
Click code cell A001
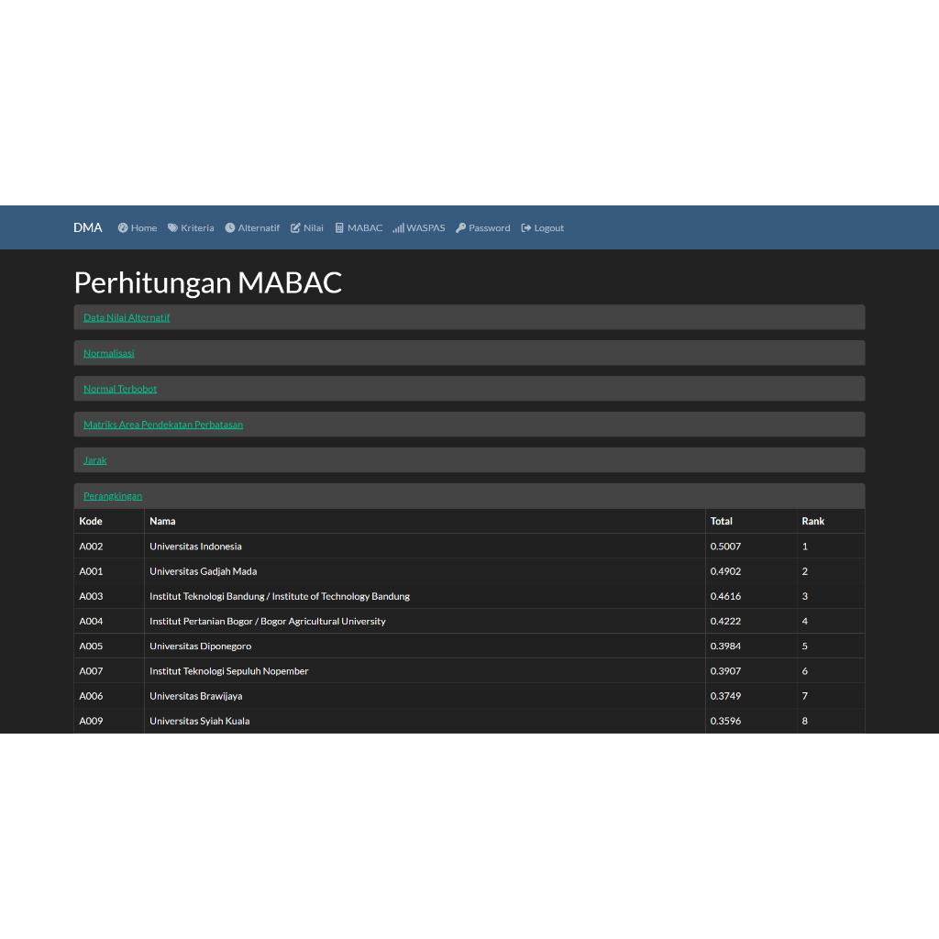pyautogui.click(x=109, y=571)
